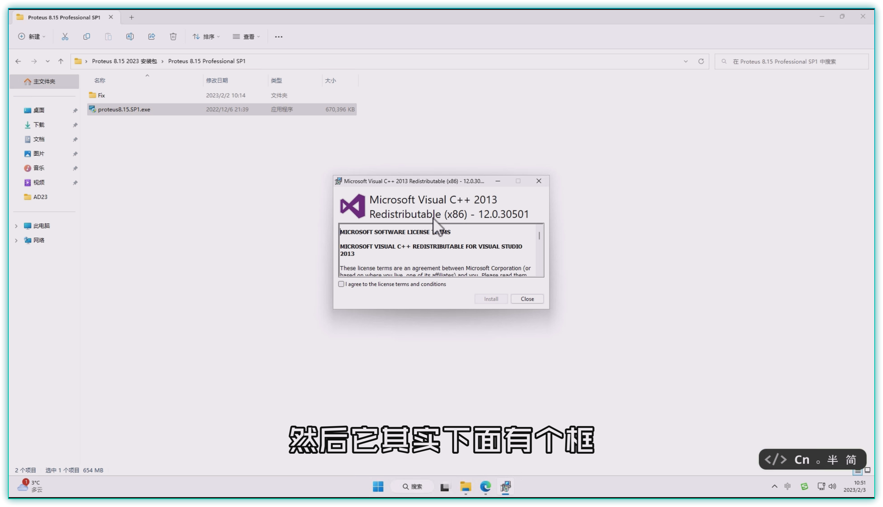Check 'I agree to the license terms' box
The width and height of the screenshot is (883, 507).
341,284
